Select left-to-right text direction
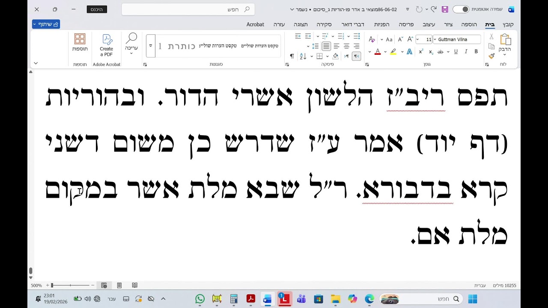The image size is (548, 308). [x=346, y=56]
